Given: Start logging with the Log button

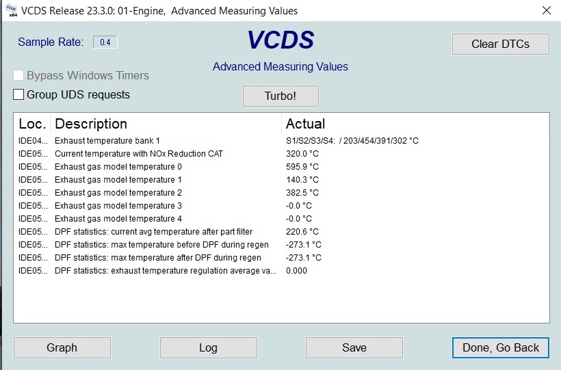Looking at the screenshot, I should coord(208,347).
